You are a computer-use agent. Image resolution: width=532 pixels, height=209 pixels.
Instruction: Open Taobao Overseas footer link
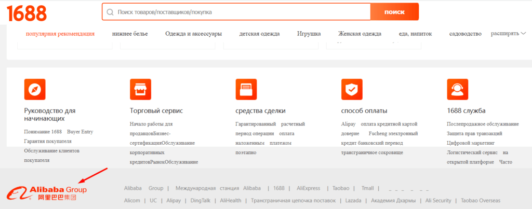[481, 201]
